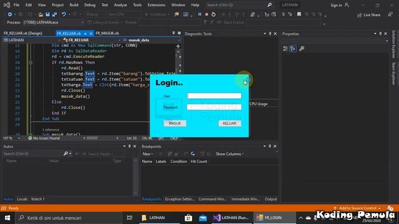399x224 pixels.
Task: Open the Show Columns dropdown
Action: pyautogui.click(x=229, y=154)
